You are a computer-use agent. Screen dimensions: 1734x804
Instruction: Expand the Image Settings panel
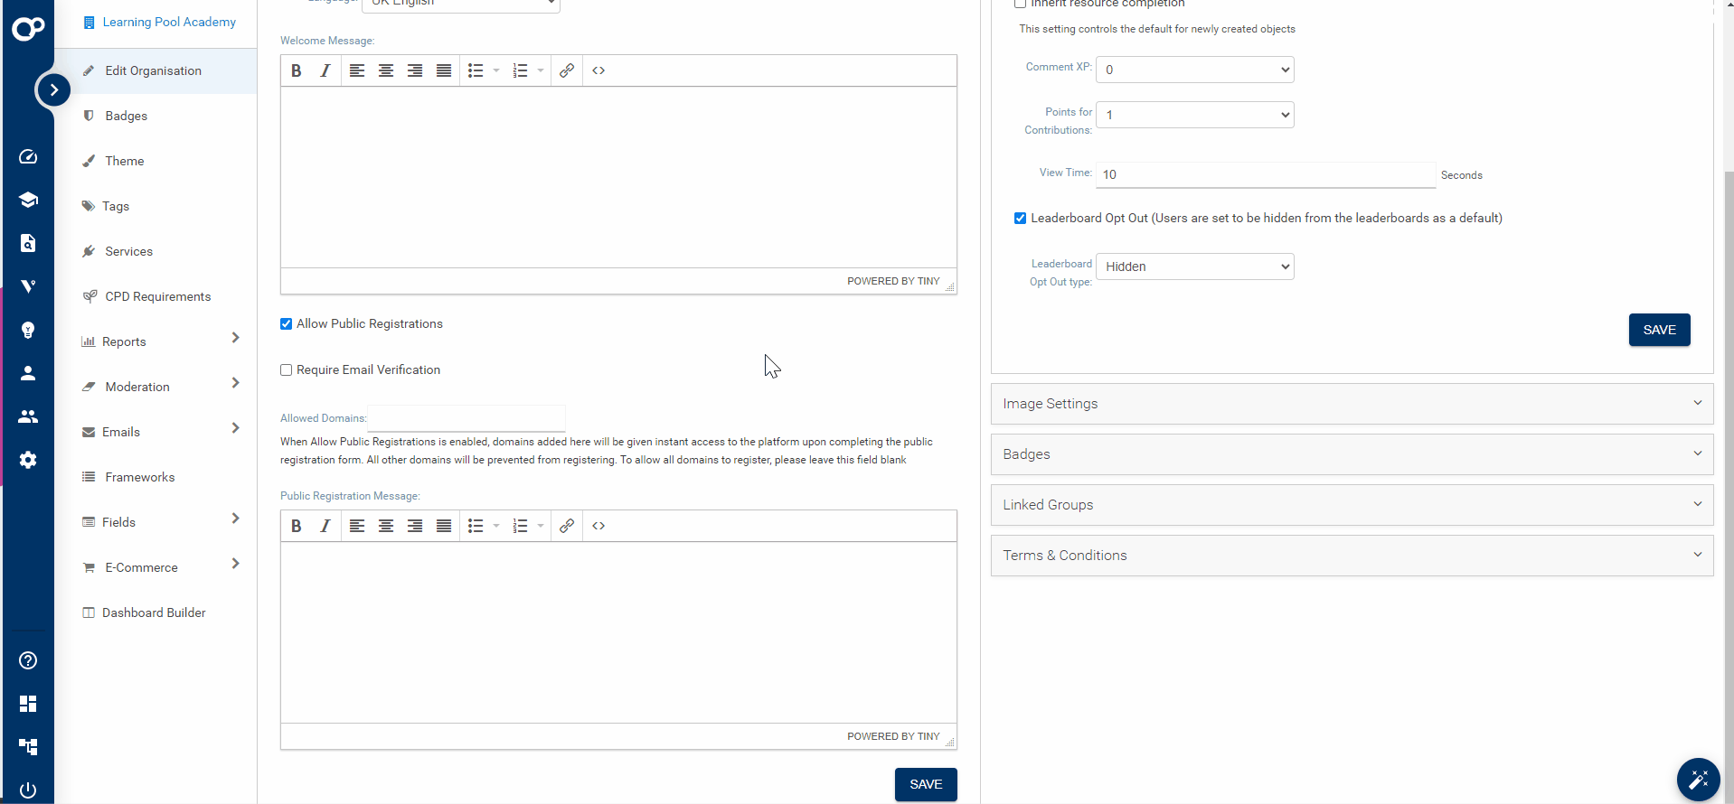[1352, 404]
